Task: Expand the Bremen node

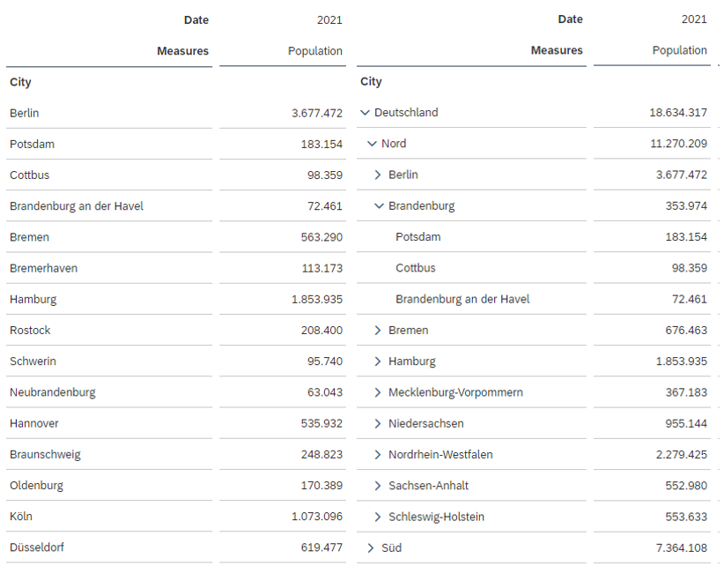Action: coord(379,330)
